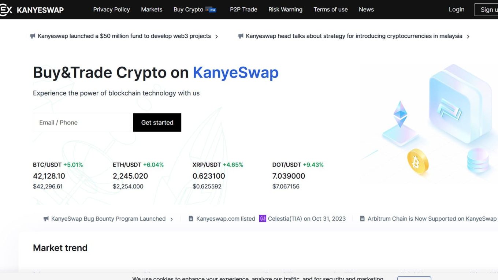The height and width of the screenshot is (280, 498).
Task: Click the Market trend heading
Action: coord(60,248)
